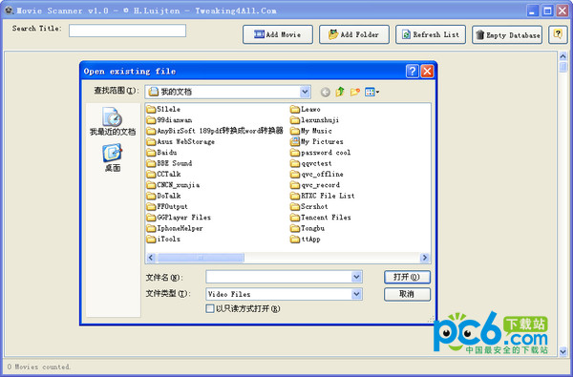Select the RTXC File List folder

tap(323, 196)
